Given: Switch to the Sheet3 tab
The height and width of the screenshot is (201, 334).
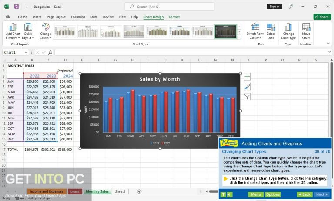Looking at the screenshot, I should click(120, 191).
